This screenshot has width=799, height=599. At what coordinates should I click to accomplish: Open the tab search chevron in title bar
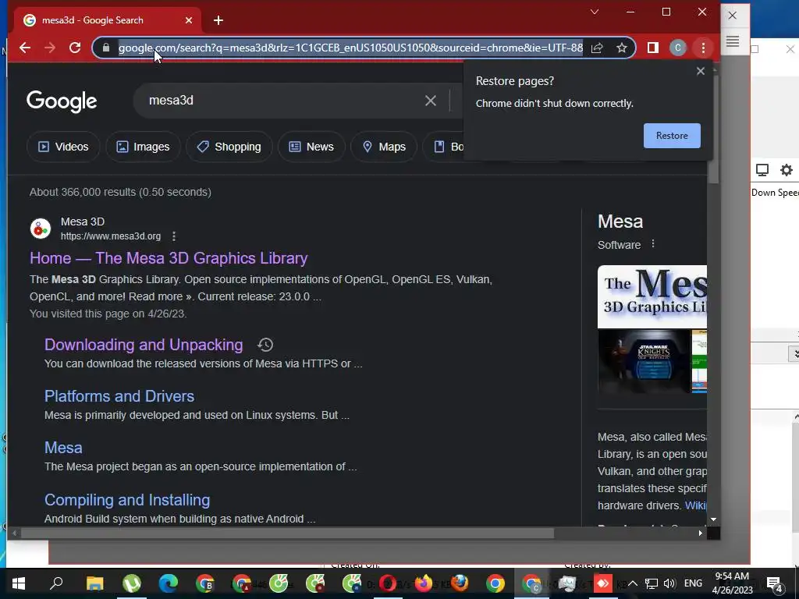[594, 12]
